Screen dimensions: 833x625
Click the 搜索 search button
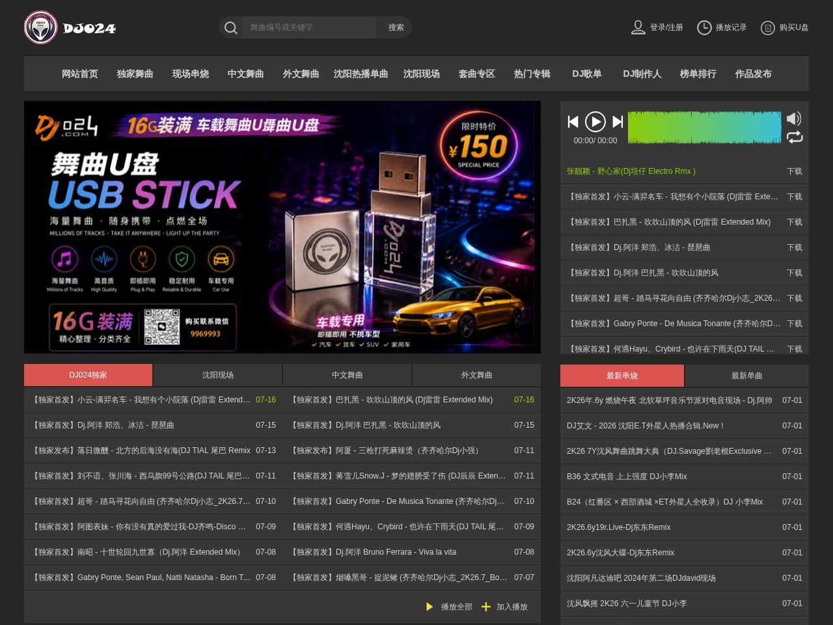(396, 27)
